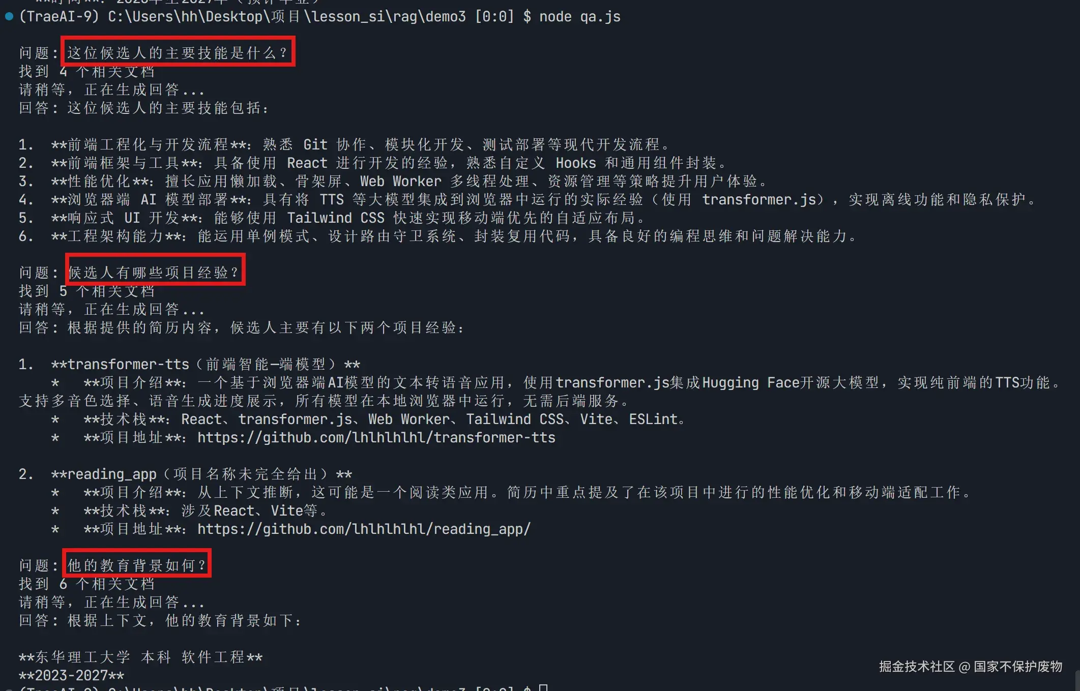Click the terminal scrollbar thumb at the right edge
The height and width of the screenshot is (691, 1080).
click(x=1077, y=681)
